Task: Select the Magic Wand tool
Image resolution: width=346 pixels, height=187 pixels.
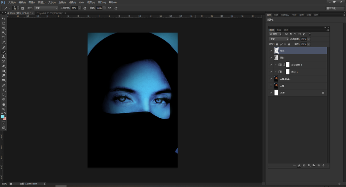Action: (4, 33)
